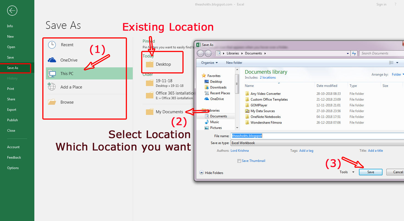Image resolution: width=404 pixels, height=221 pixels.
Task: Select the Recent clock icon
Action: click(52, 45)
